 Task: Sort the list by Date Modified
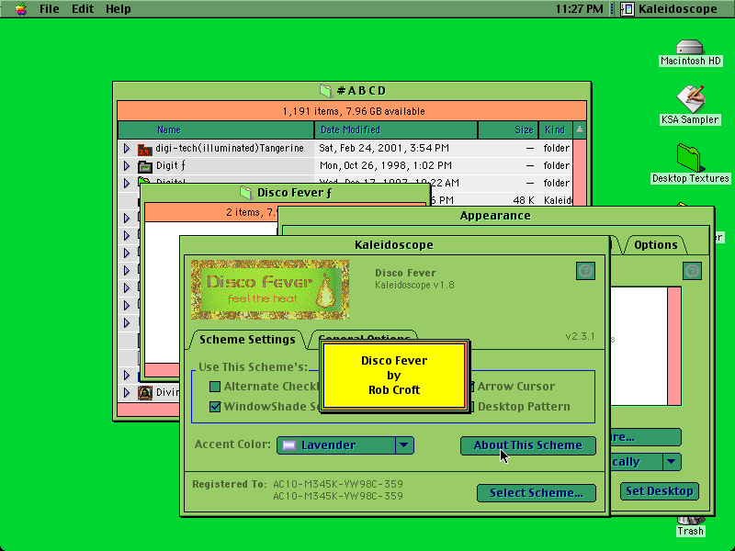396,129
